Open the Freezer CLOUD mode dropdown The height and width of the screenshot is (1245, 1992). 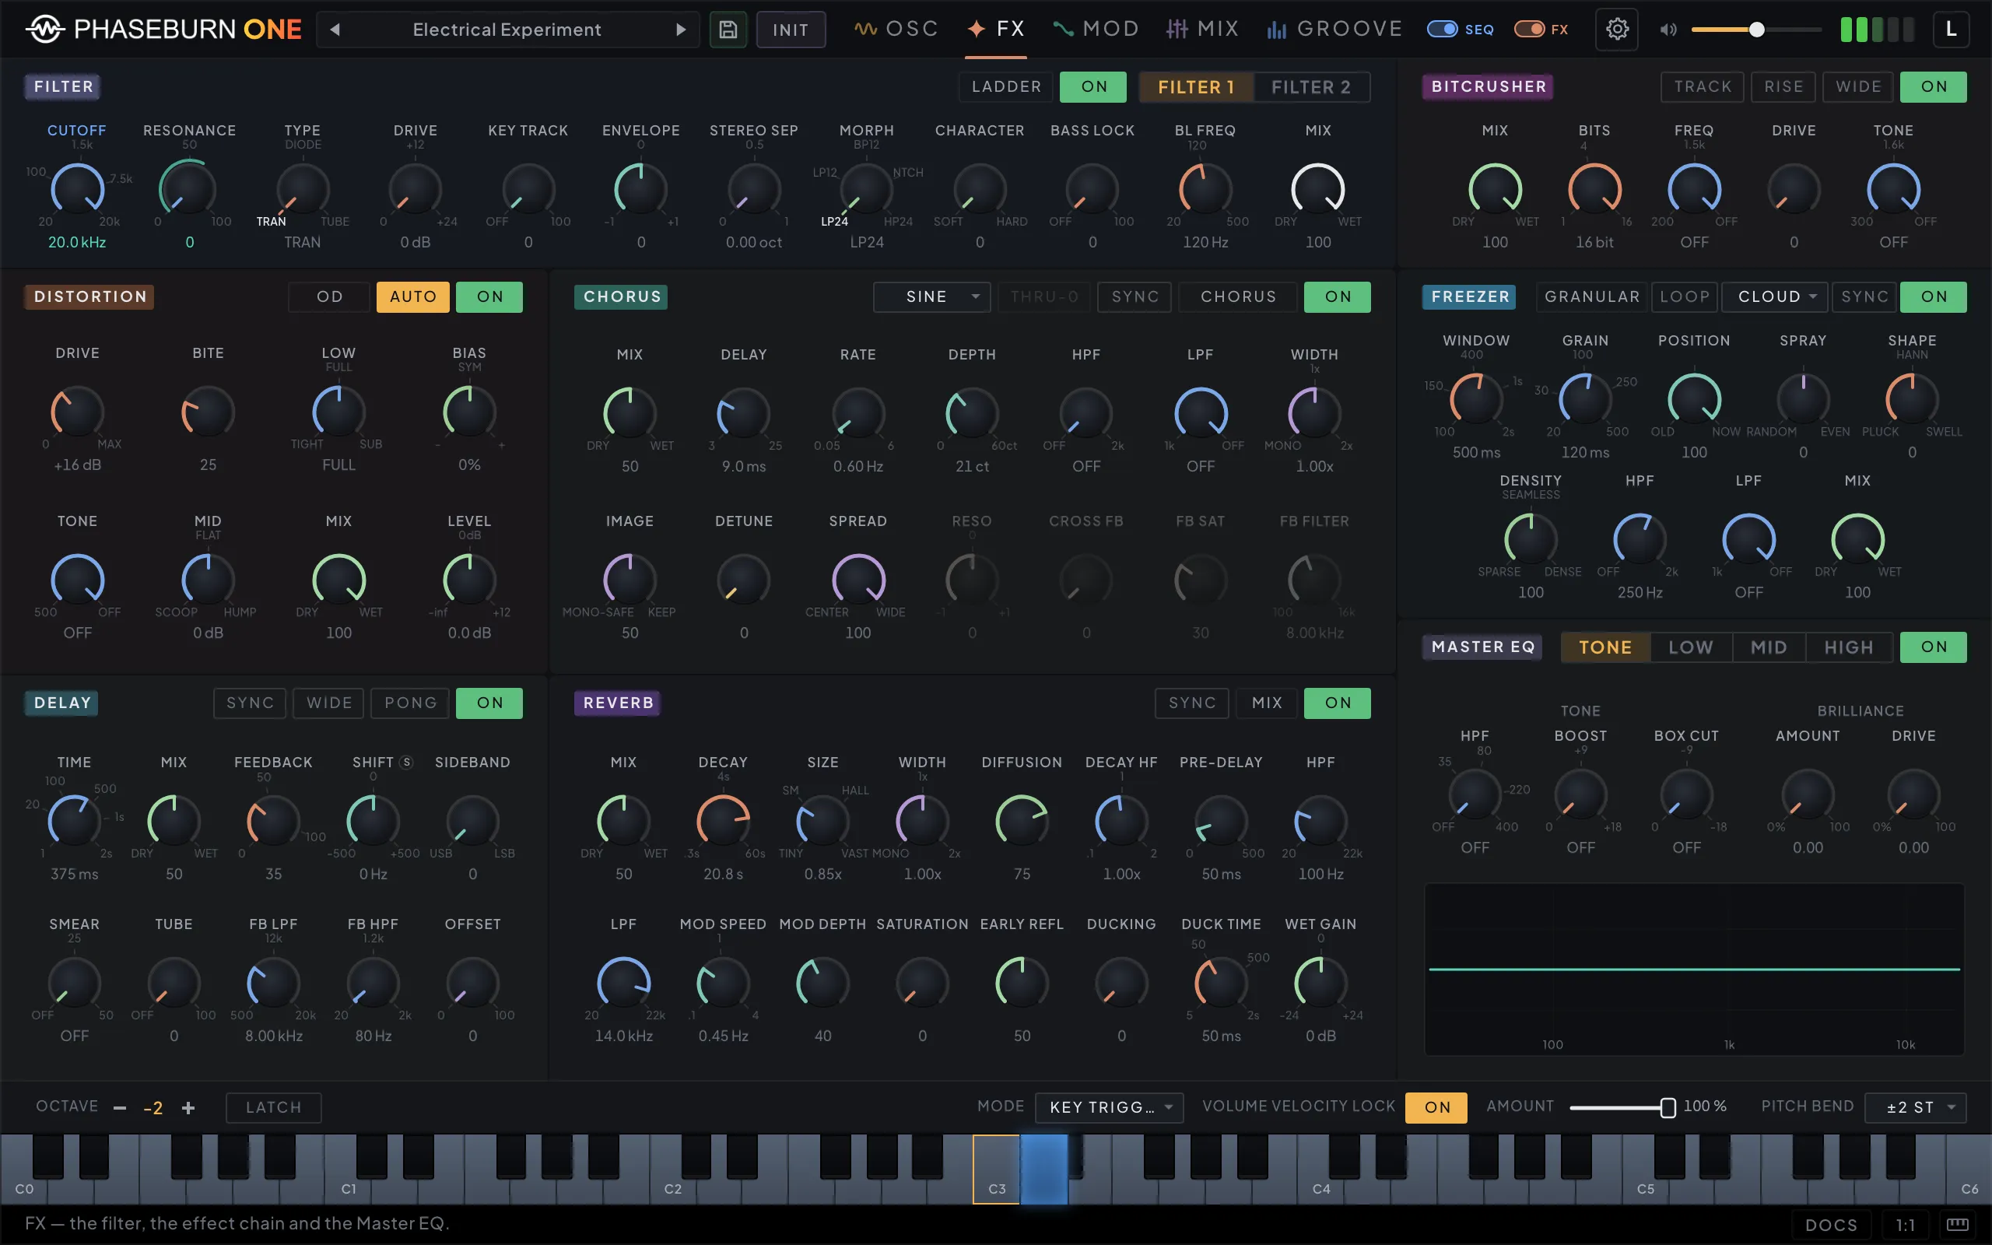[x=1775, y=297]
